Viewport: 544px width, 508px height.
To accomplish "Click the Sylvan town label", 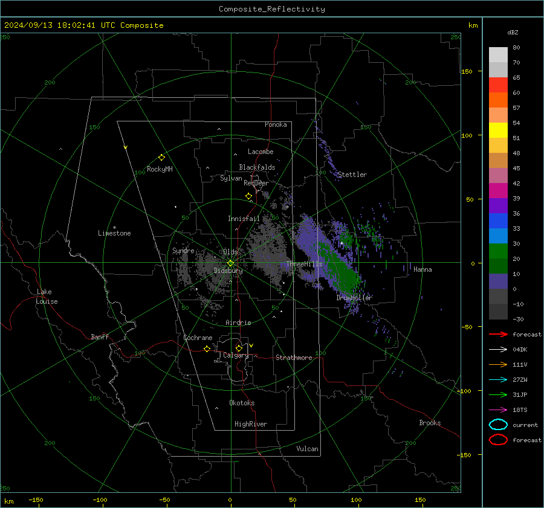I will 231,179.
